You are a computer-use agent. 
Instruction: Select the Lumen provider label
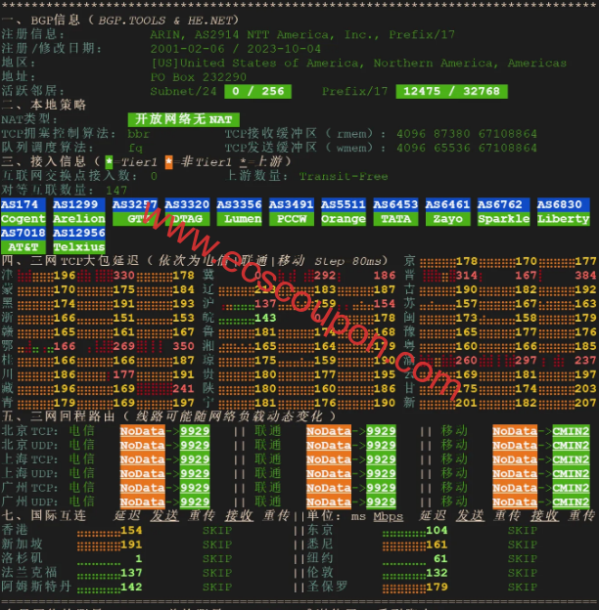(x=239, y=219)
